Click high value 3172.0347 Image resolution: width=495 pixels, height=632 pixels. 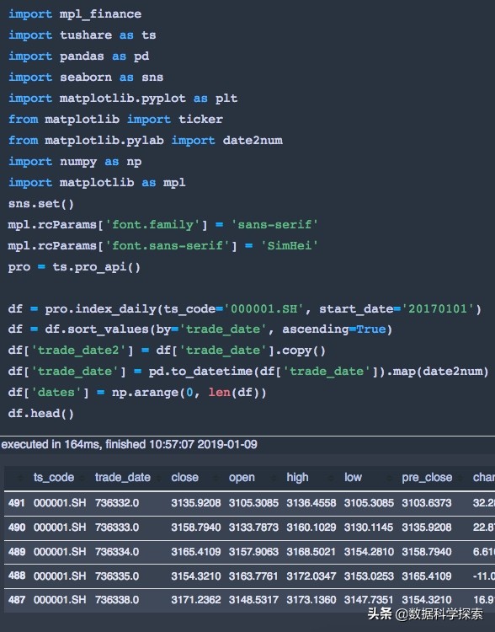[x=311, y=576]
